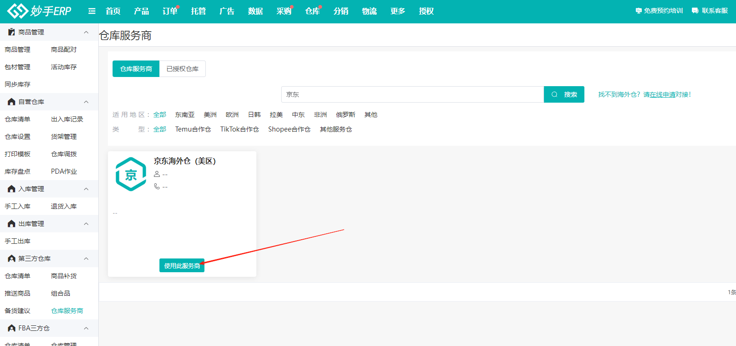Screen dimensions: 736x346
Task: Click the 联系客服 chat icon
Action: point(695,11)
